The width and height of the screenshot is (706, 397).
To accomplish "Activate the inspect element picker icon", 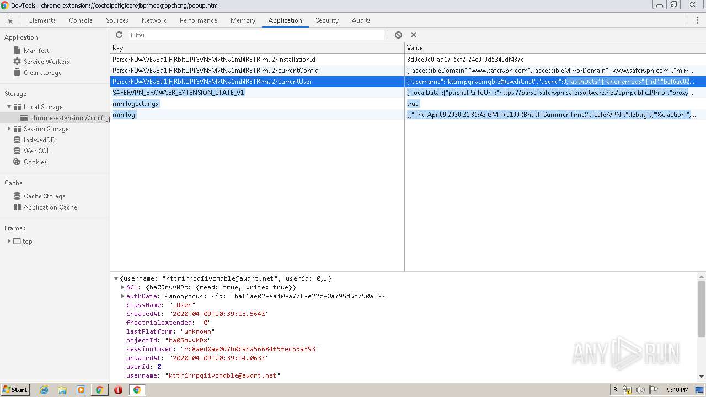I will pos(9,20).
